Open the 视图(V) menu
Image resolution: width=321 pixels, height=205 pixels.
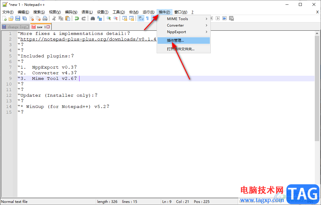(55, 12)
